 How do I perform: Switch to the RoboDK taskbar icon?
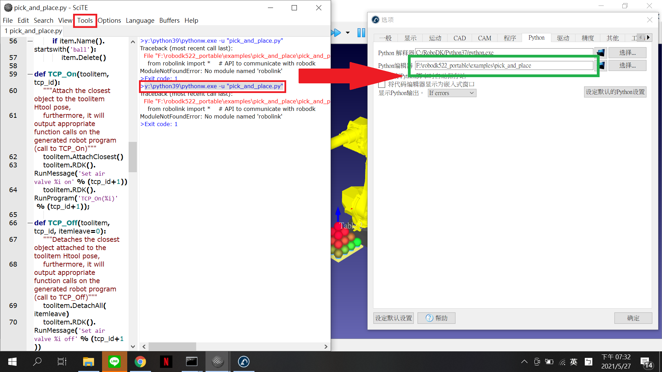243,362
